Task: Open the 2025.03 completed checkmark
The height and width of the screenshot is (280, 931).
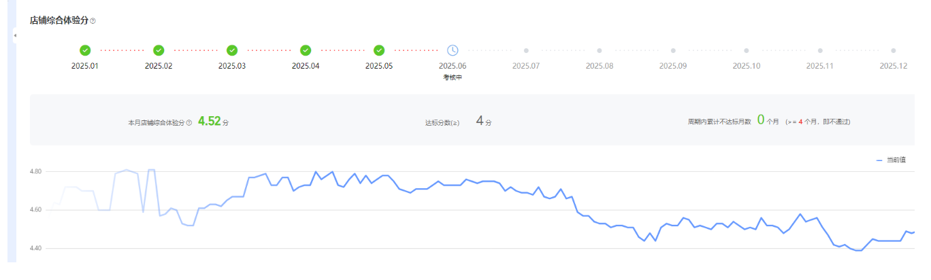Action: point(232,50)
